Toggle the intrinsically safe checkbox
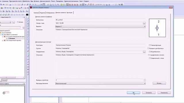 (x=149, y=52)
